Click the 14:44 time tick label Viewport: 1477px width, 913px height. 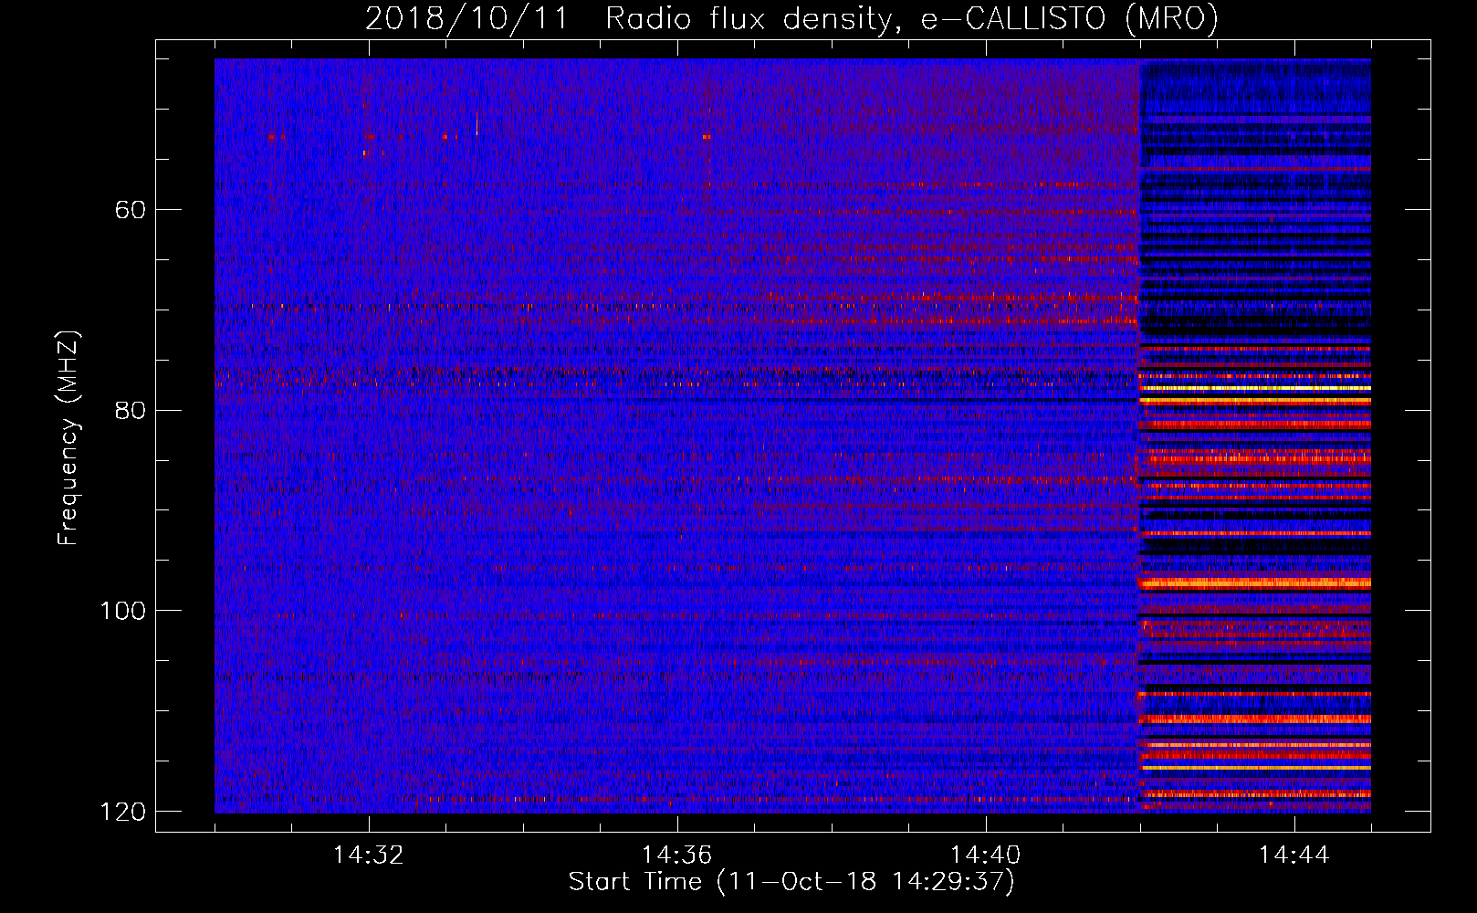coord(1294,855)
